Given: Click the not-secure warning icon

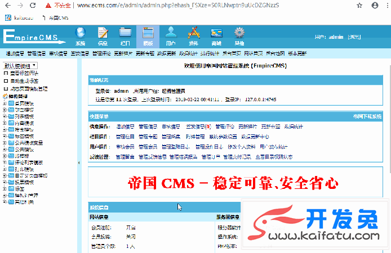Looking at the screenshot, I should tap(48, 6).
